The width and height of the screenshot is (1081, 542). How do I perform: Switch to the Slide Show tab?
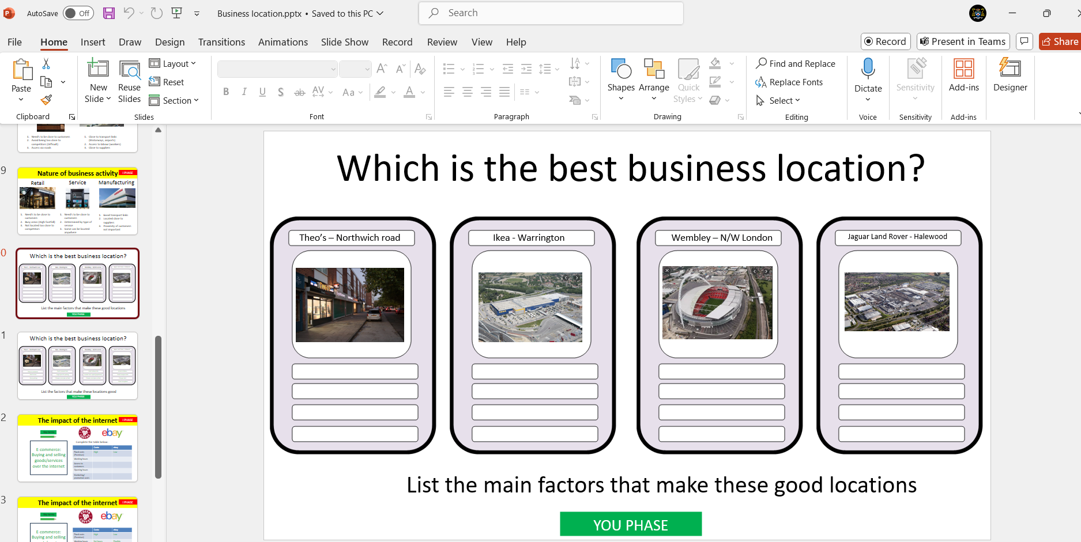[x=345, y=42]
